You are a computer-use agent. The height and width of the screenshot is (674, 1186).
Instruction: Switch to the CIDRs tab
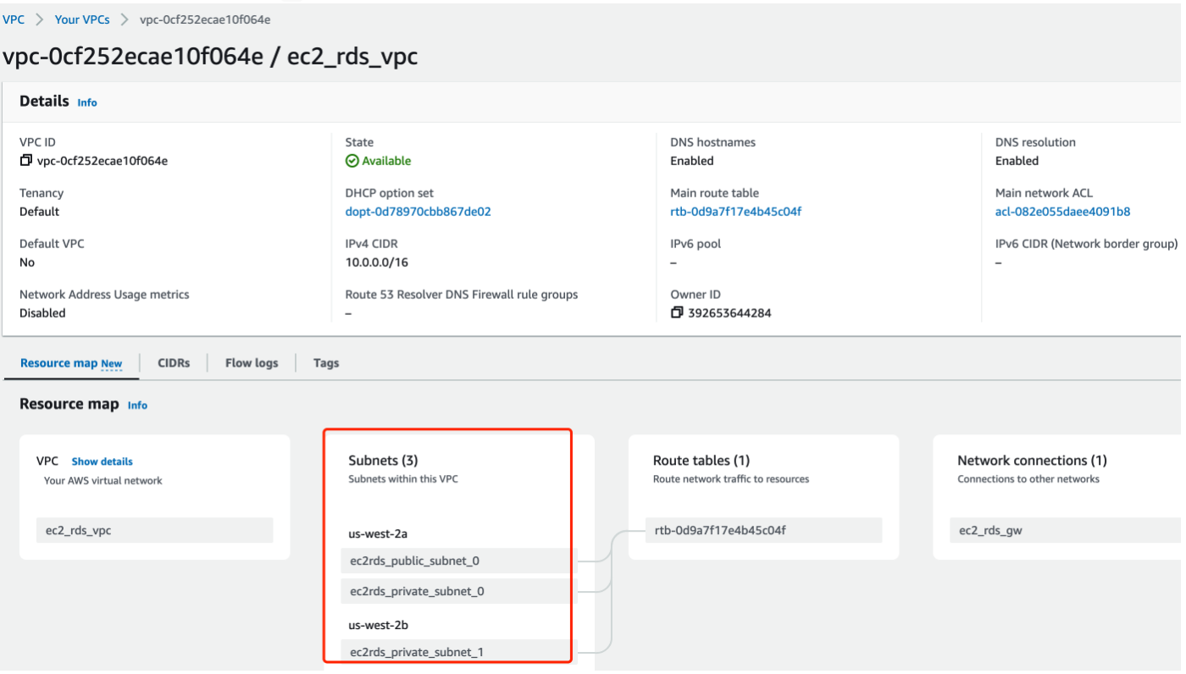click(174, 363)
